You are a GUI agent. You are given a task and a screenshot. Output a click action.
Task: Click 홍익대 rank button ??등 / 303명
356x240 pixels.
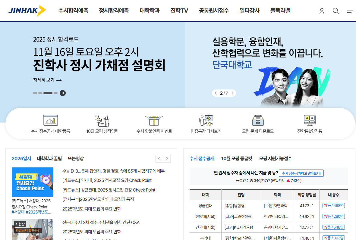(x=333, y=238)
